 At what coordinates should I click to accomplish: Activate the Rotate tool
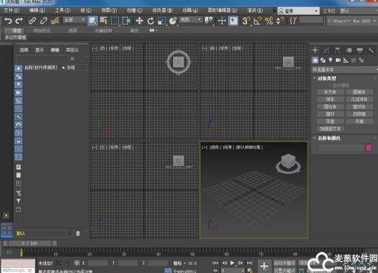(151, 21)
